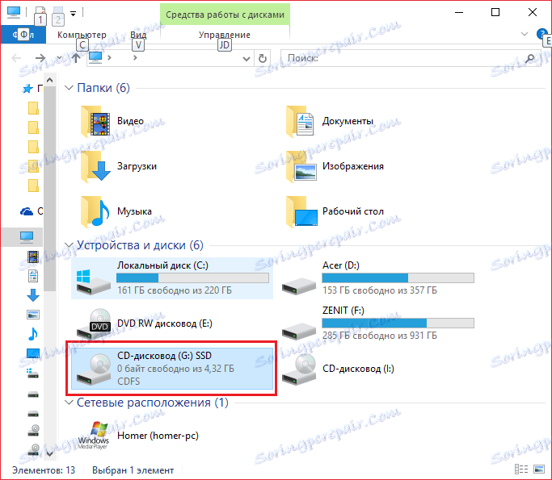Viewport: 552px width, 480px height.
Task: Click the '285 ГБ свободно из 931 ГБ' text
Action: click(x=380, y=336)
